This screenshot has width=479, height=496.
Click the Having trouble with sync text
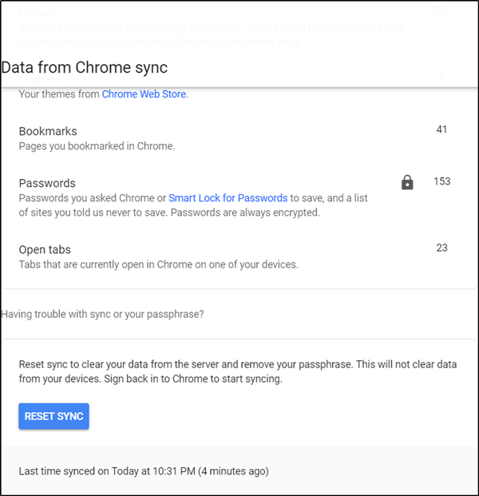[x=102, y=314]
